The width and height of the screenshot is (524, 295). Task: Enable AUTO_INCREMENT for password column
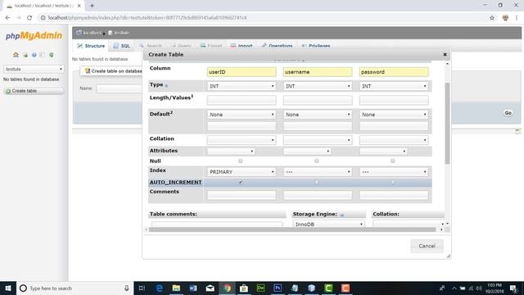[393, 182]
